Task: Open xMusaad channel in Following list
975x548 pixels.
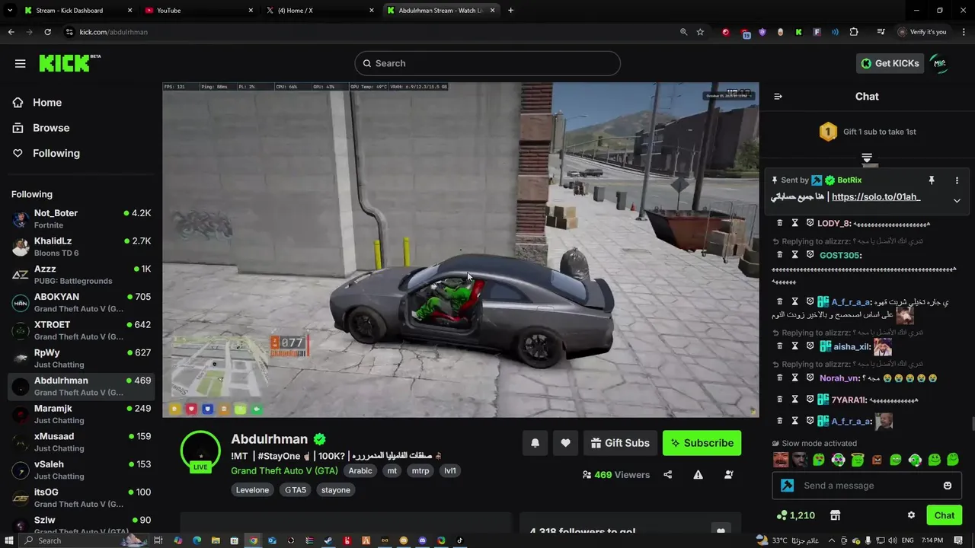Action: click(82, 441)
